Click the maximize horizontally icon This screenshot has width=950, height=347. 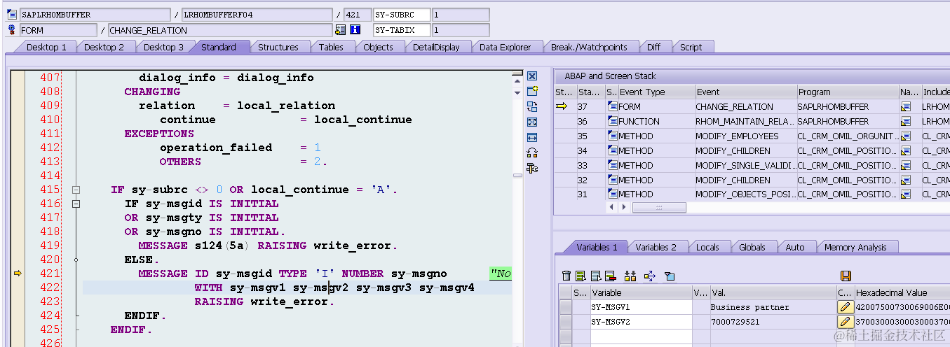point(532,138)
